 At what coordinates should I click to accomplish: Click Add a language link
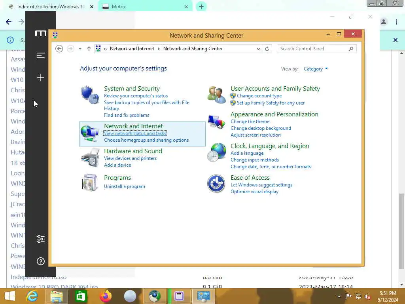pyautogui.click(x=247, y=153)
